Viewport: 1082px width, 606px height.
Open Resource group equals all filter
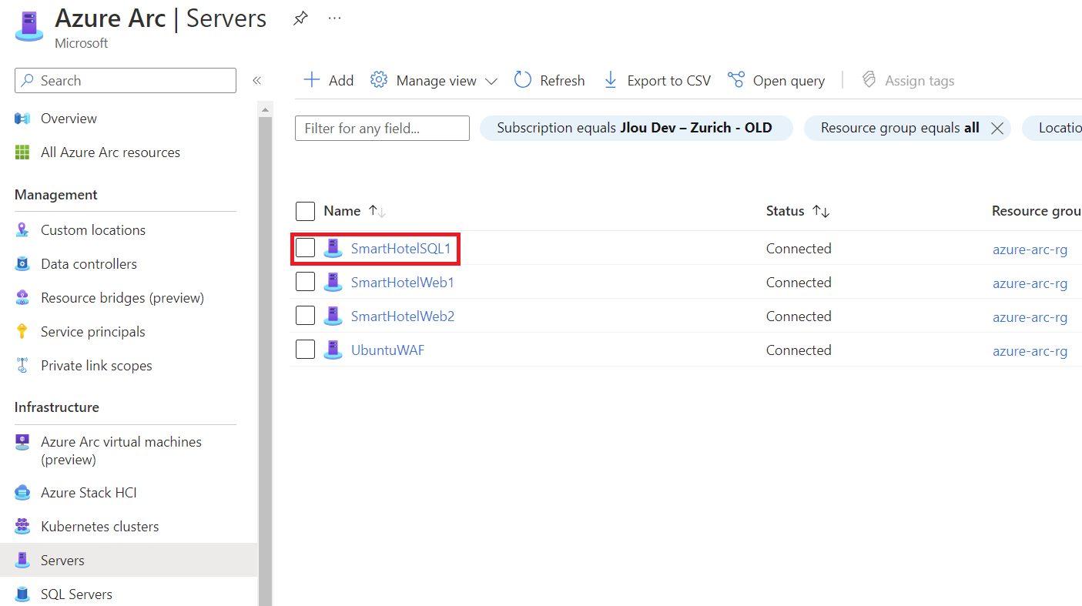click(899, 128)
